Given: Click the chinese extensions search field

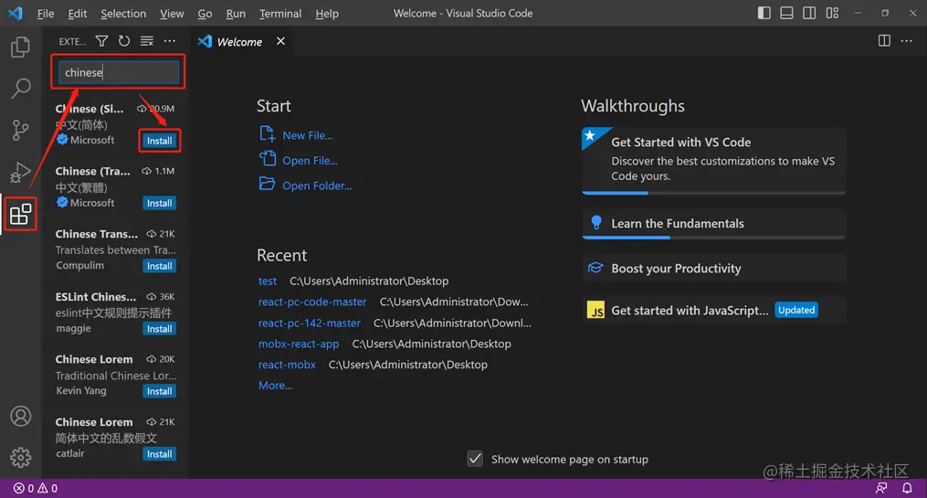Looking at the screenshot, I should coord(118,72).
